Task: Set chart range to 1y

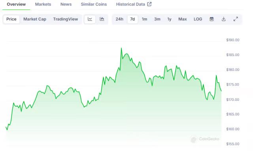Action: [x=169, y=19]
